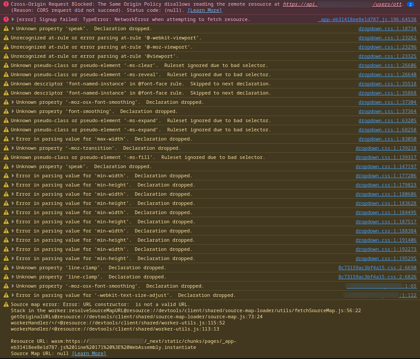Expand the Signup failed TypeError message

click(x=13, y=20)
